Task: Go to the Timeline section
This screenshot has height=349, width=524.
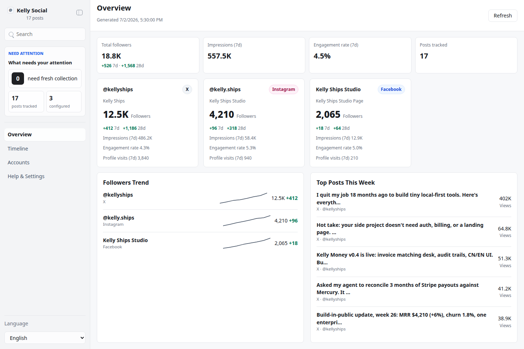Action: 45,149
